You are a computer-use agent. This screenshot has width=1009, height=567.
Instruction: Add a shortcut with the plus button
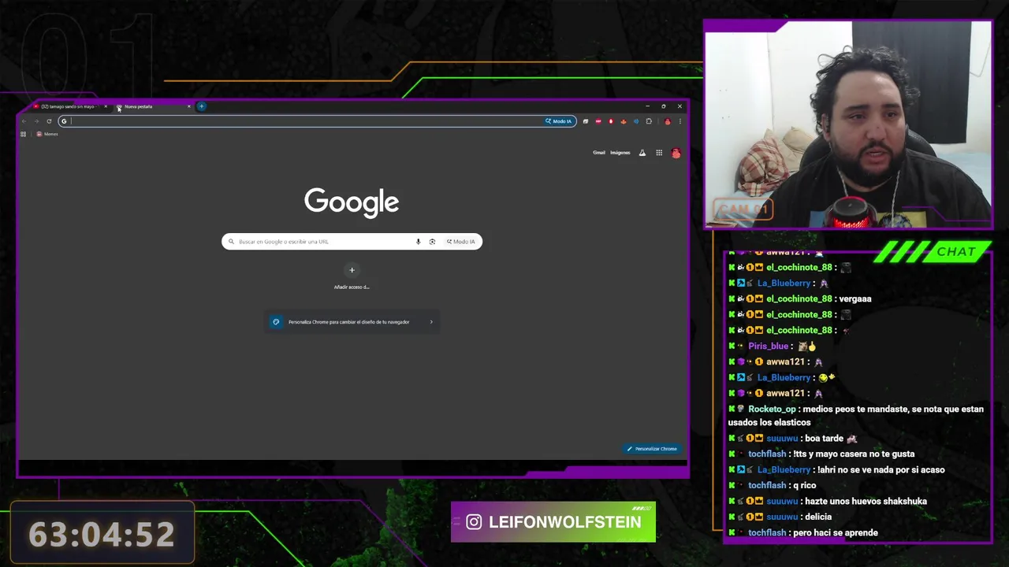tap(352, 270)
